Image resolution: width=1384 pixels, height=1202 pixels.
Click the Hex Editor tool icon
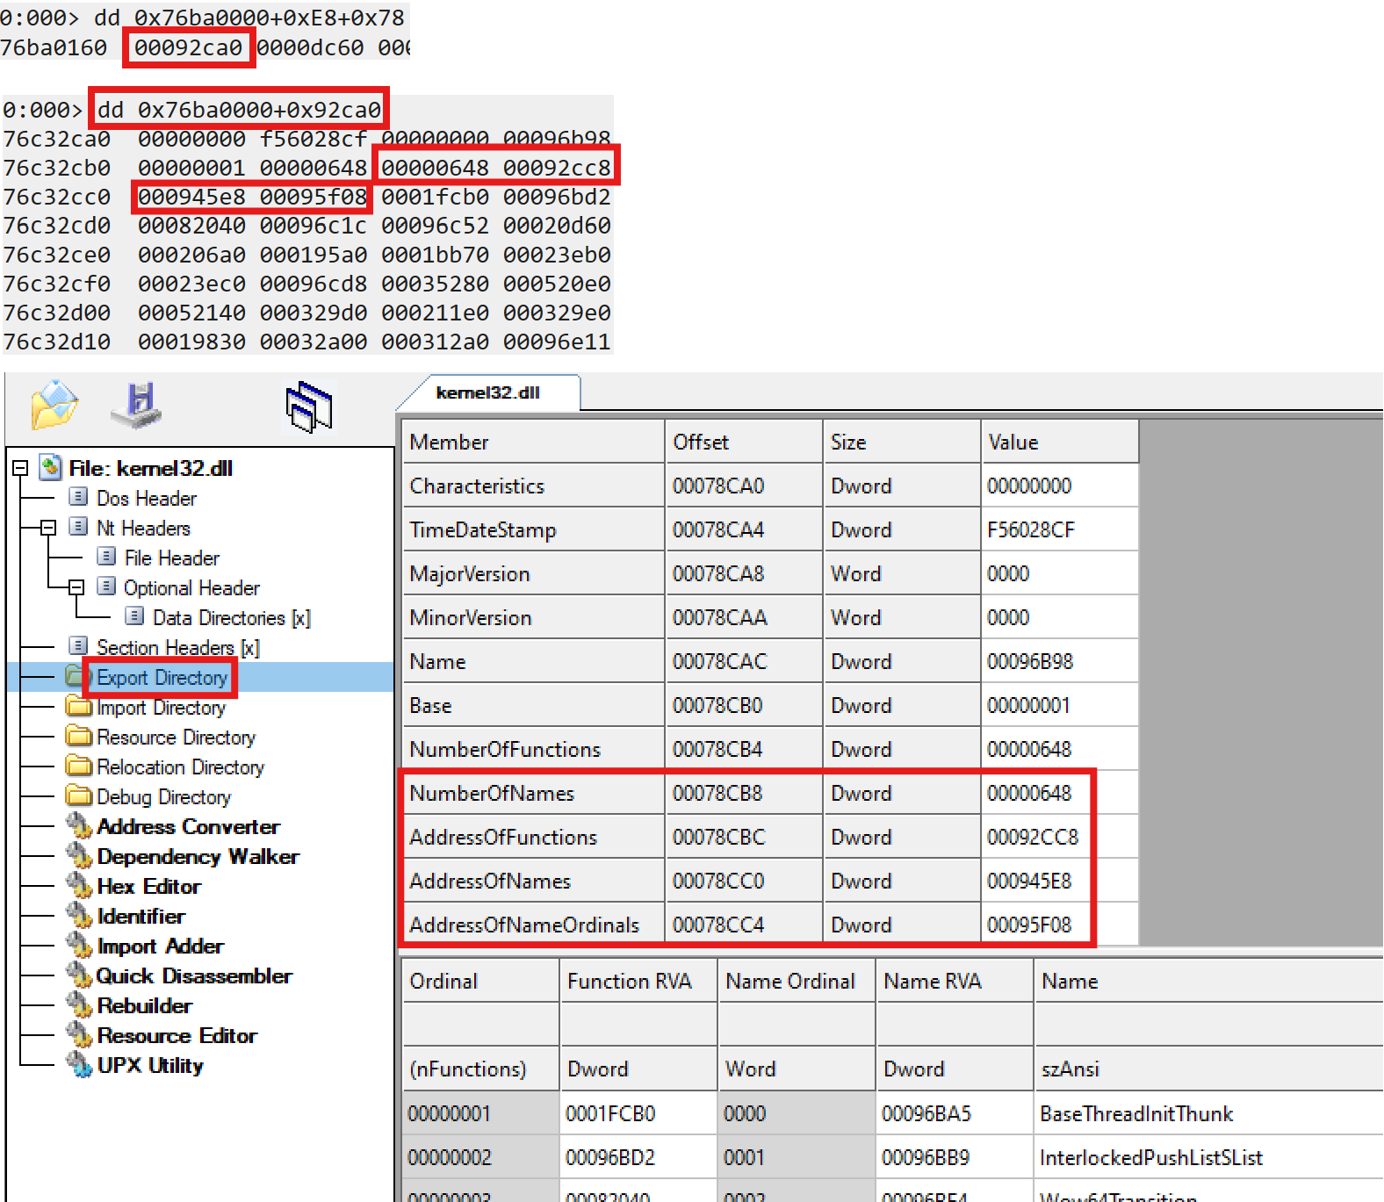(x=80, y=886)
